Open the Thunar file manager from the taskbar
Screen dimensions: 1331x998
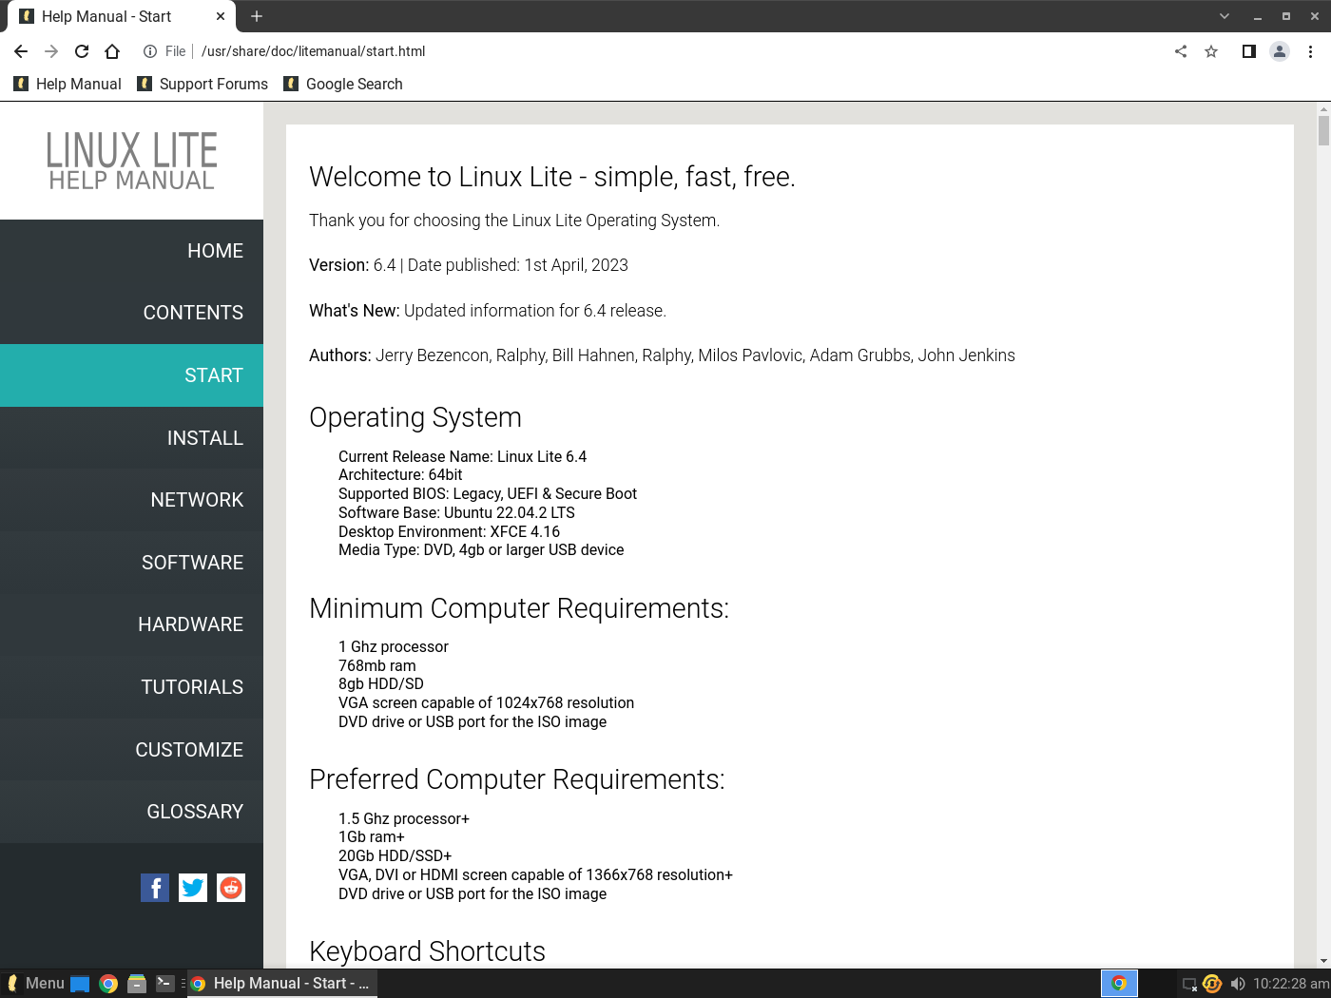(x=137, y=983)
